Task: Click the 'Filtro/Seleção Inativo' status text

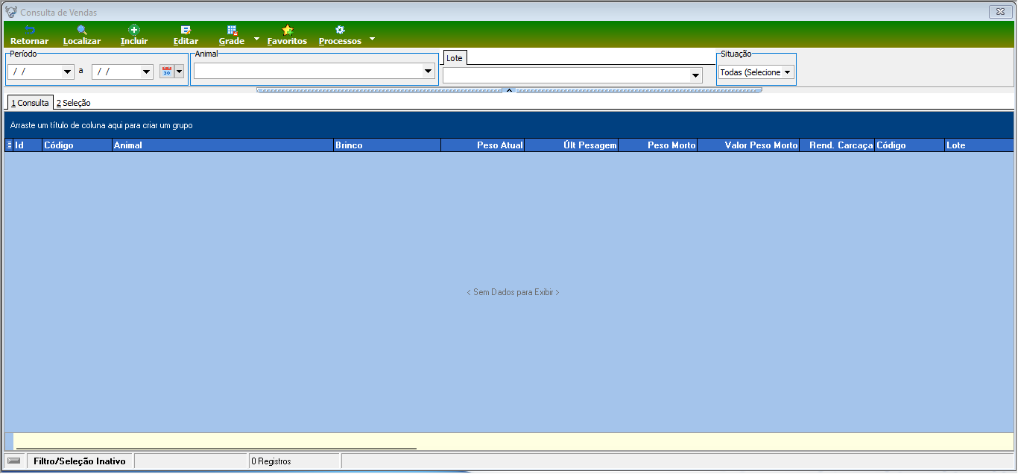Action: (x=80, y=461)
